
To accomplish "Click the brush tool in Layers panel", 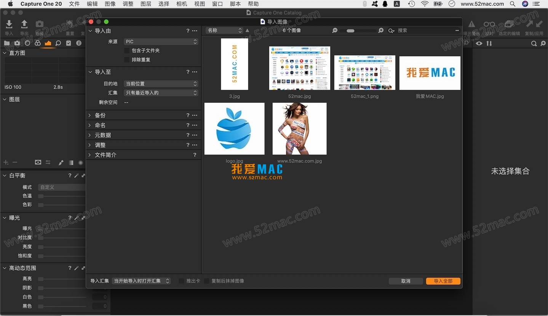I will (61, 163).
